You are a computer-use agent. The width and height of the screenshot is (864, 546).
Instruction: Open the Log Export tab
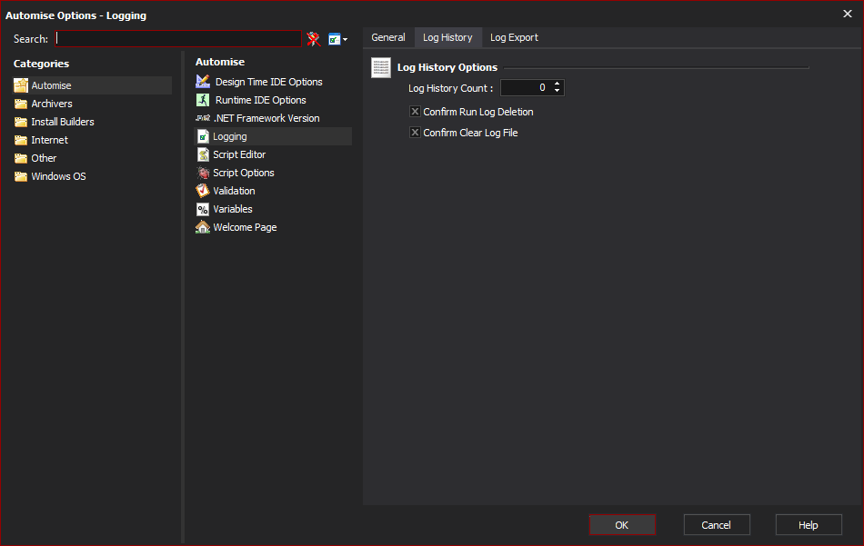tap(514, 37)
